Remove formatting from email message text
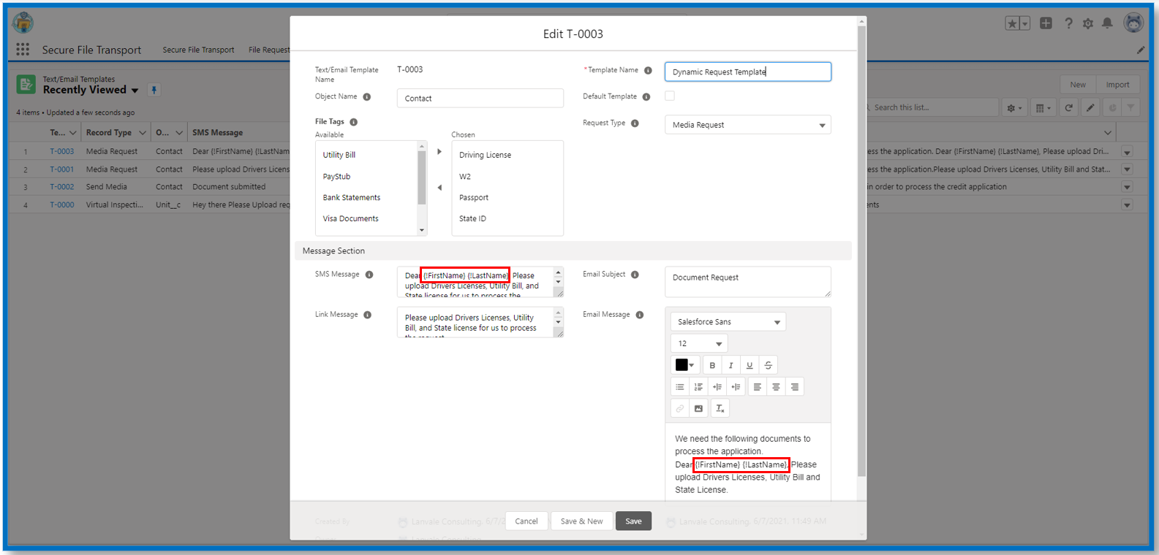This screenshot has width=1159, height=555. click(720, 409)
